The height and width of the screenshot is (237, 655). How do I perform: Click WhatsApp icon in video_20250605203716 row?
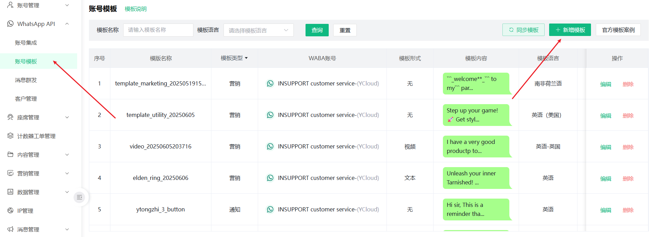(270, 146)
